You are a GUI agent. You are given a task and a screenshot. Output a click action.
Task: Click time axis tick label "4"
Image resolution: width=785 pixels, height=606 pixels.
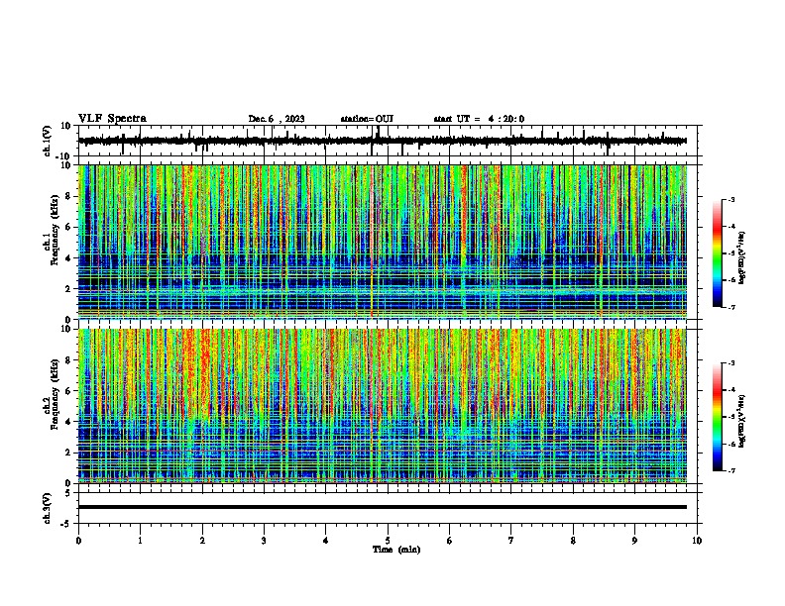point(326,541)
